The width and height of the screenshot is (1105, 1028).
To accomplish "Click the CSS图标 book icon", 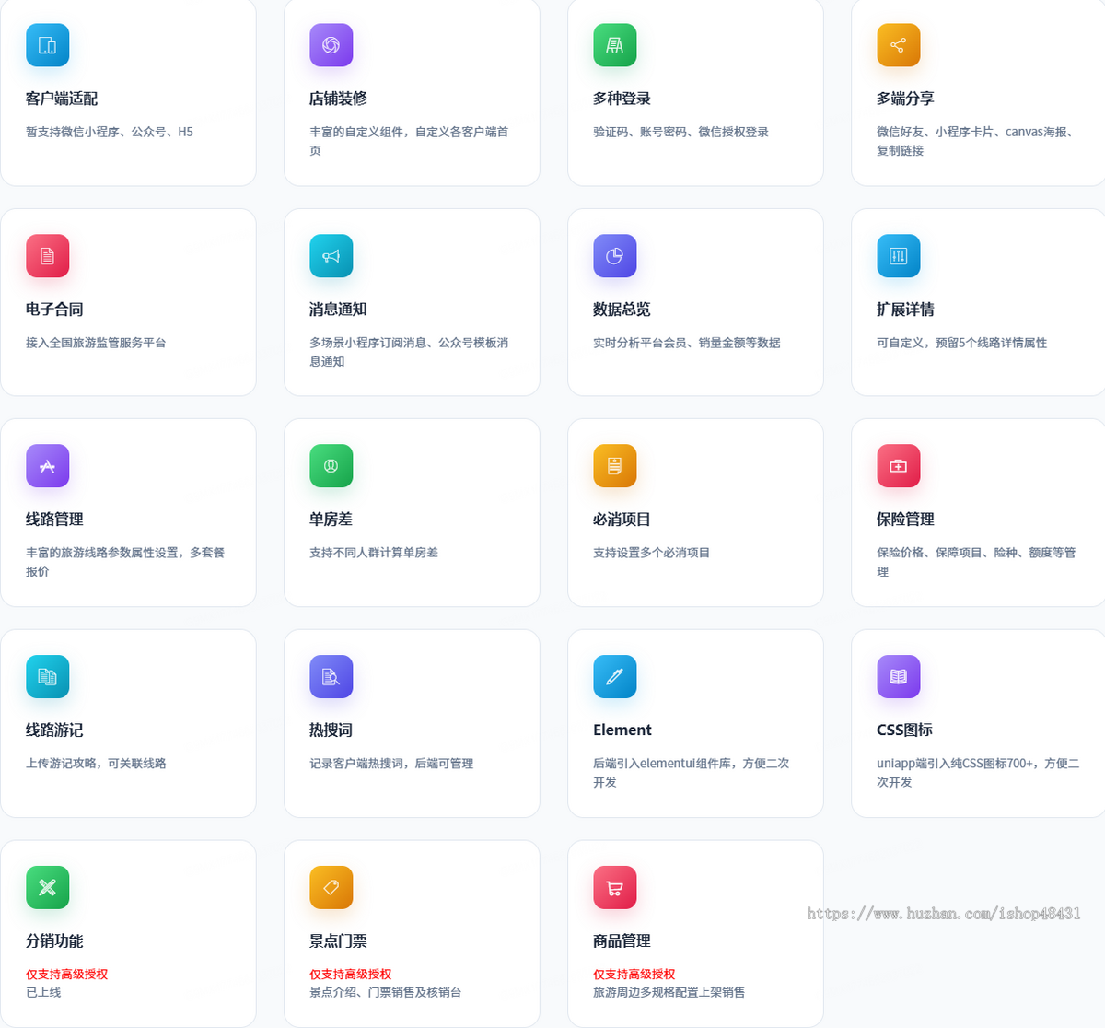I will pos(899,677).
